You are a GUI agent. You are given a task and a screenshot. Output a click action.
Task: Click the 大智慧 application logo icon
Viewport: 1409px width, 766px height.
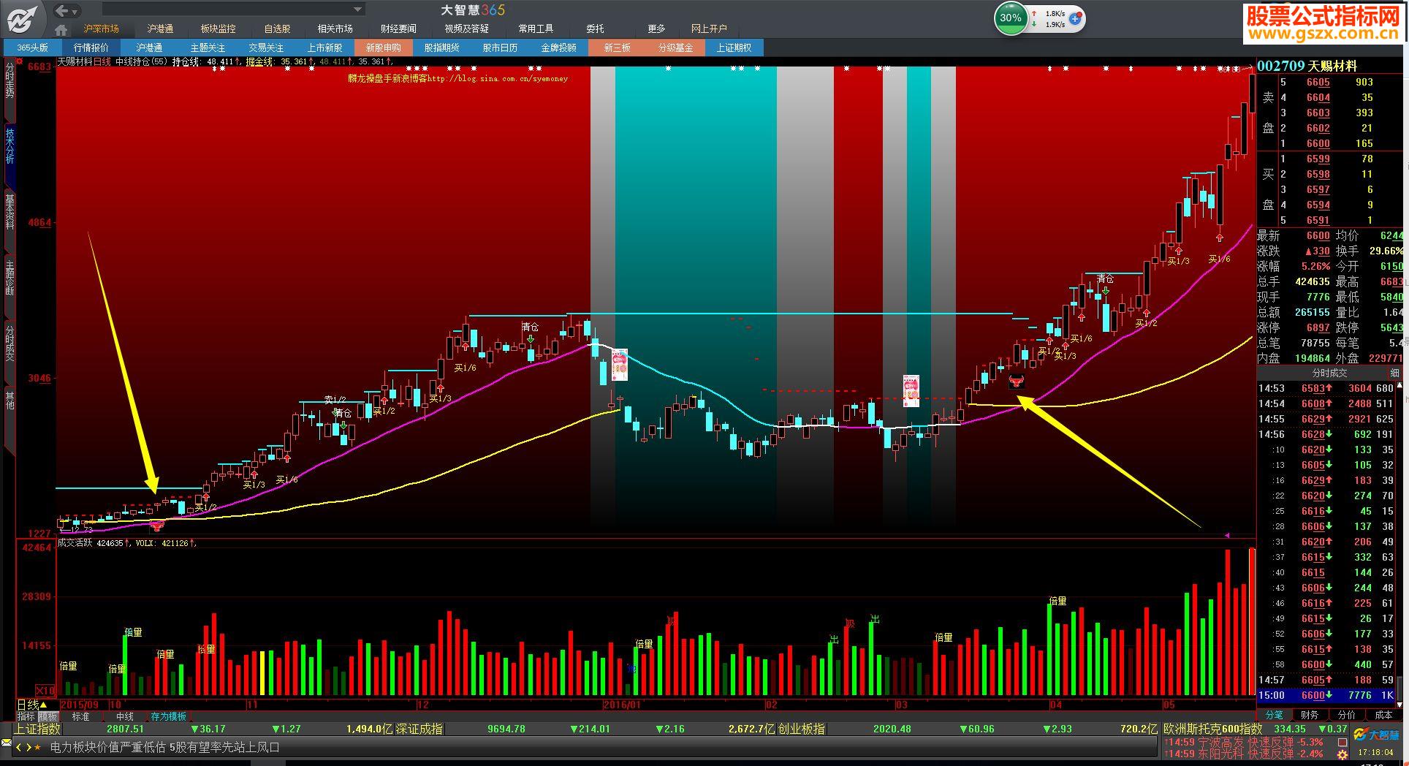tap(23, 19)
